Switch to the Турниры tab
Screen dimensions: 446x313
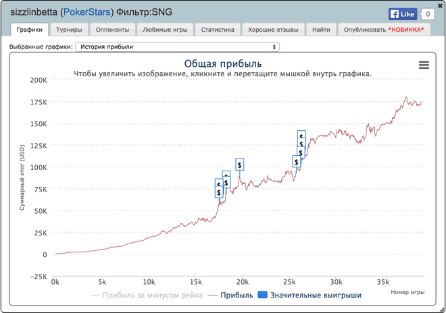click(x=69, y=30)
